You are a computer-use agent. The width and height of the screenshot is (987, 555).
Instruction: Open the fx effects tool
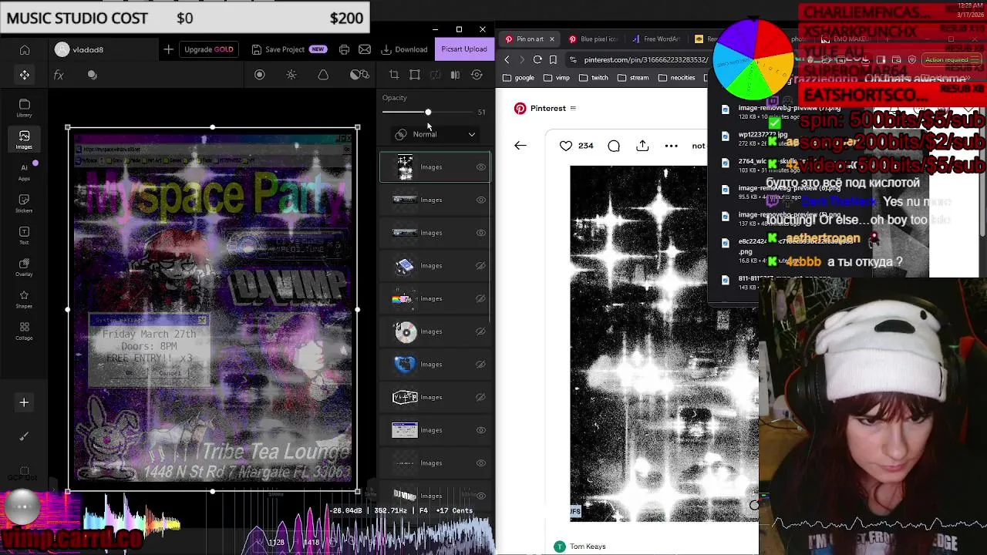pyautogui.click(x=59, y=75)
